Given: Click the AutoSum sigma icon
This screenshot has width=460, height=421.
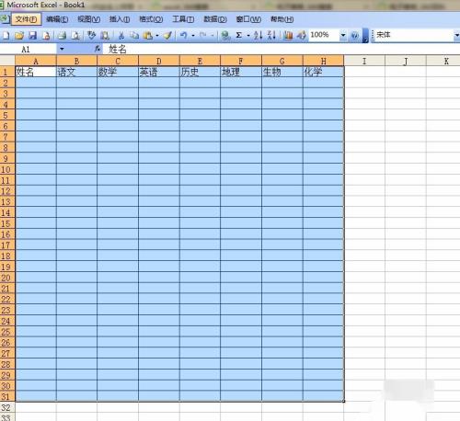Looking at the screenshot, I should click(239, 36).
